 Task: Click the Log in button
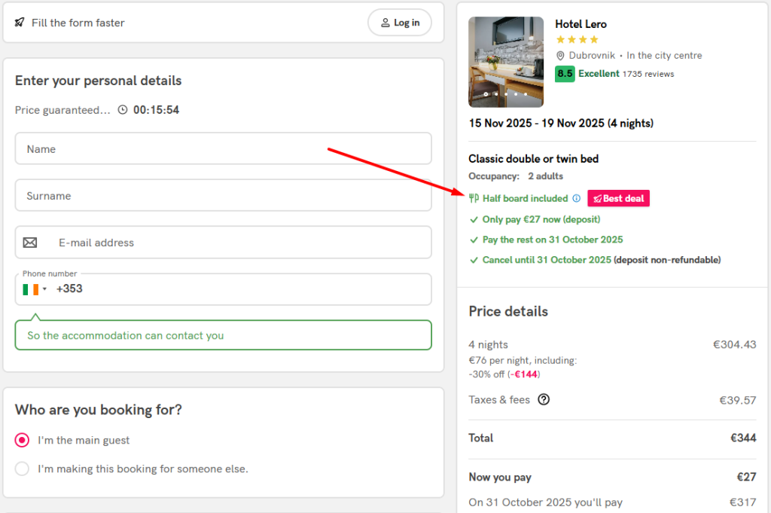400,23
